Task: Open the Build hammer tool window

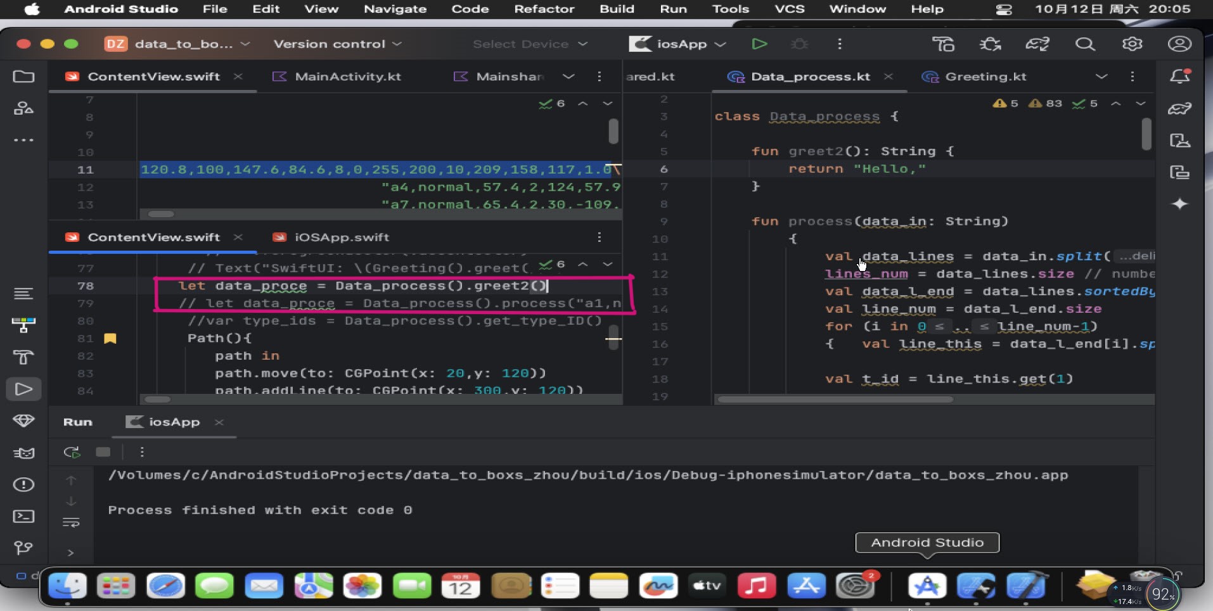Action: pos(23,357)
